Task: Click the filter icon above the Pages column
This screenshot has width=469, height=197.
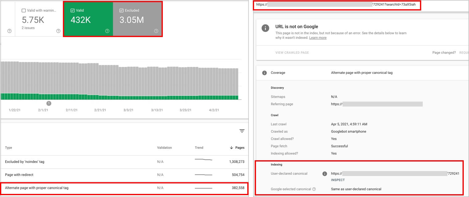Action: click(242, 131)
